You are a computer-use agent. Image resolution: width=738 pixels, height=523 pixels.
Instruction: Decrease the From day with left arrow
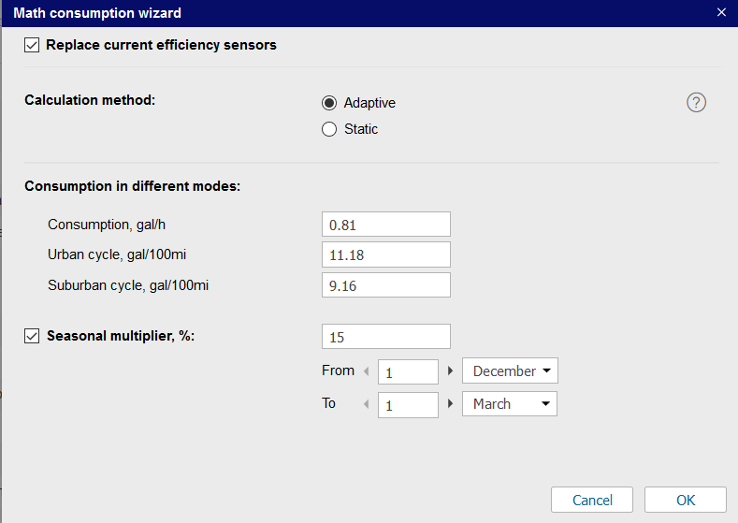(x=367, y=371)
